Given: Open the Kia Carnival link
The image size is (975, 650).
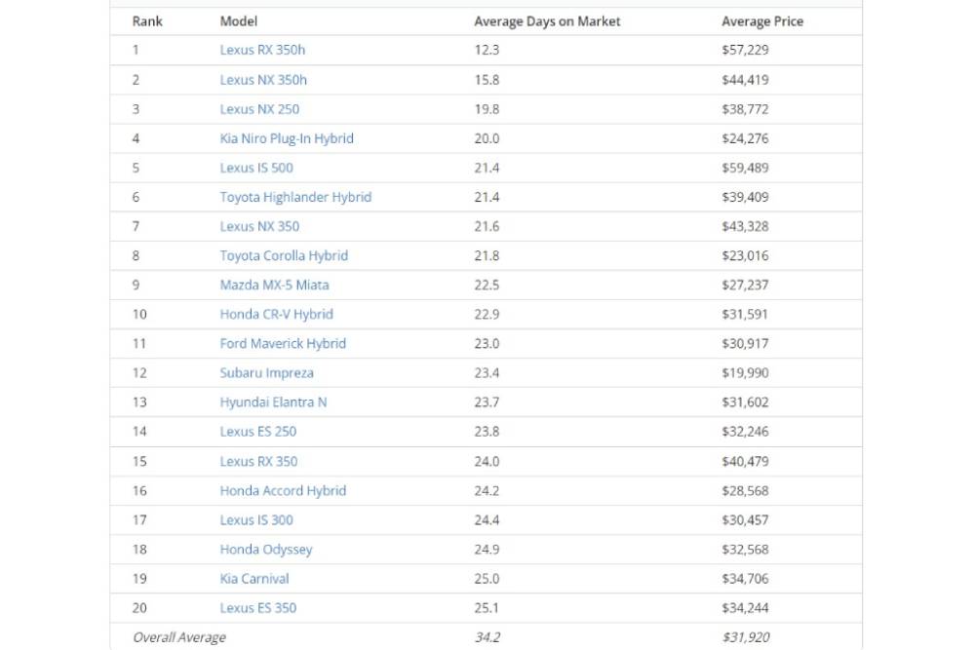Looking at the screenshot, I should tap(254, 578).
